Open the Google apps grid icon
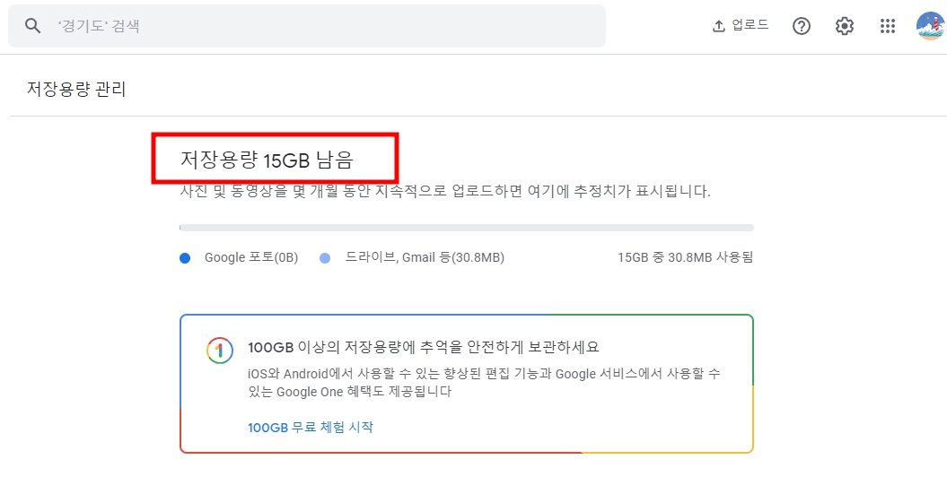947x494 pixels. pos(887,26)
